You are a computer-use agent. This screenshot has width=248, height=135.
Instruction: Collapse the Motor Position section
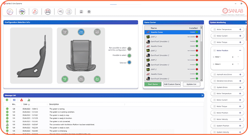(240, 50)
